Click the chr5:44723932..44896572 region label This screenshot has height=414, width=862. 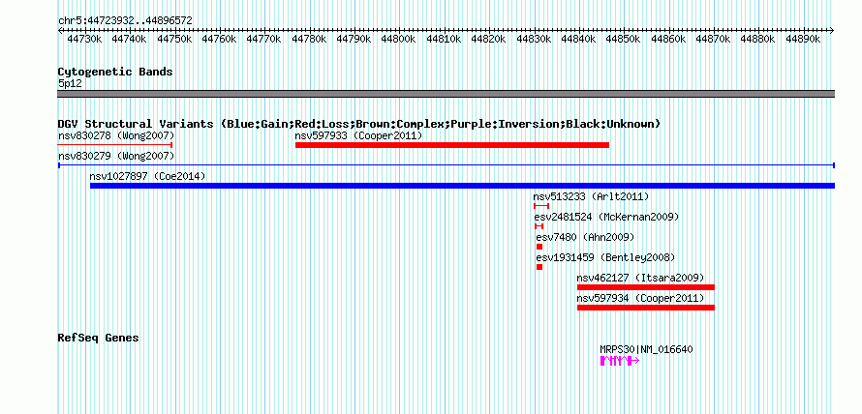[125, 21]
